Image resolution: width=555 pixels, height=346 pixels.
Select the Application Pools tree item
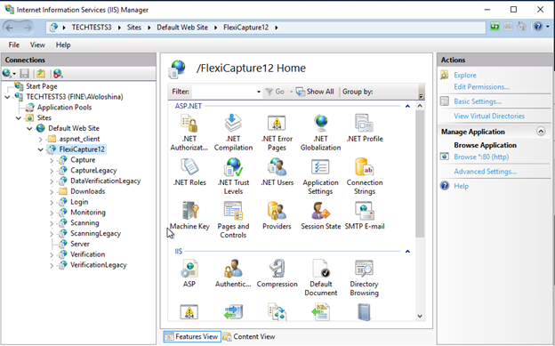coord(64,108)
